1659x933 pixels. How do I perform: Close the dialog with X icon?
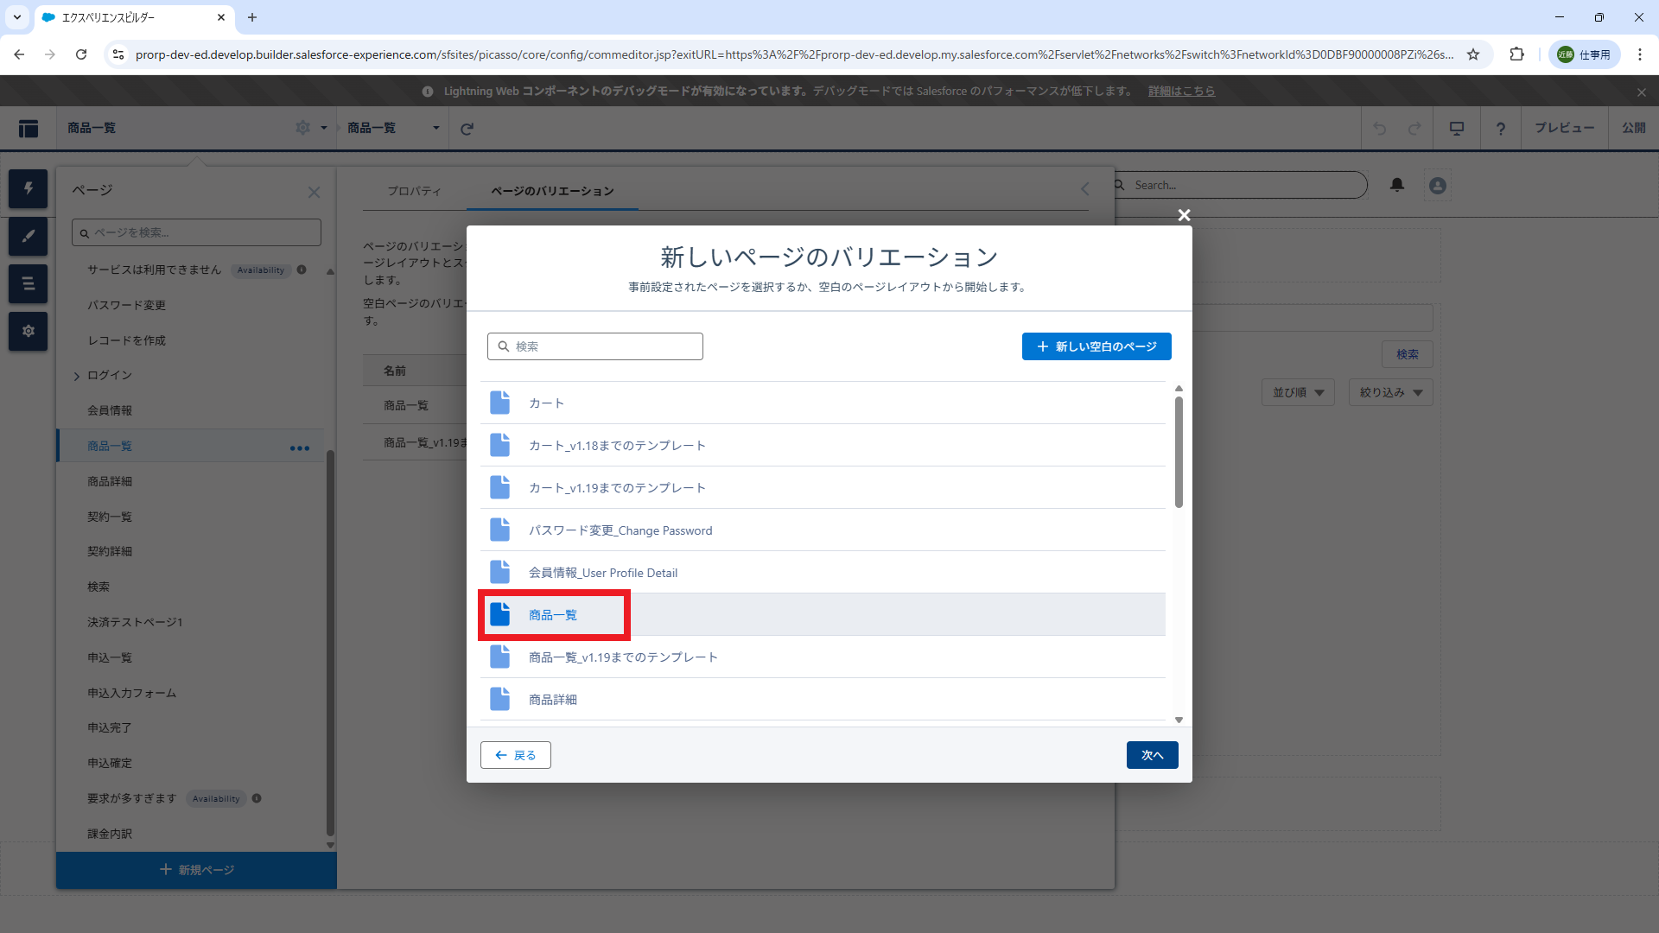point(1184,215)
